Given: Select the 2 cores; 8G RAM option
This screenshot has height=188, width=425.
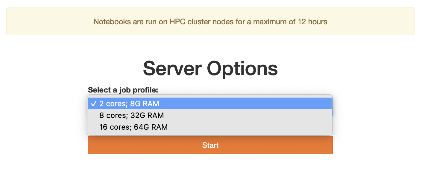Looking at the screenshot, I should (210, 104).
